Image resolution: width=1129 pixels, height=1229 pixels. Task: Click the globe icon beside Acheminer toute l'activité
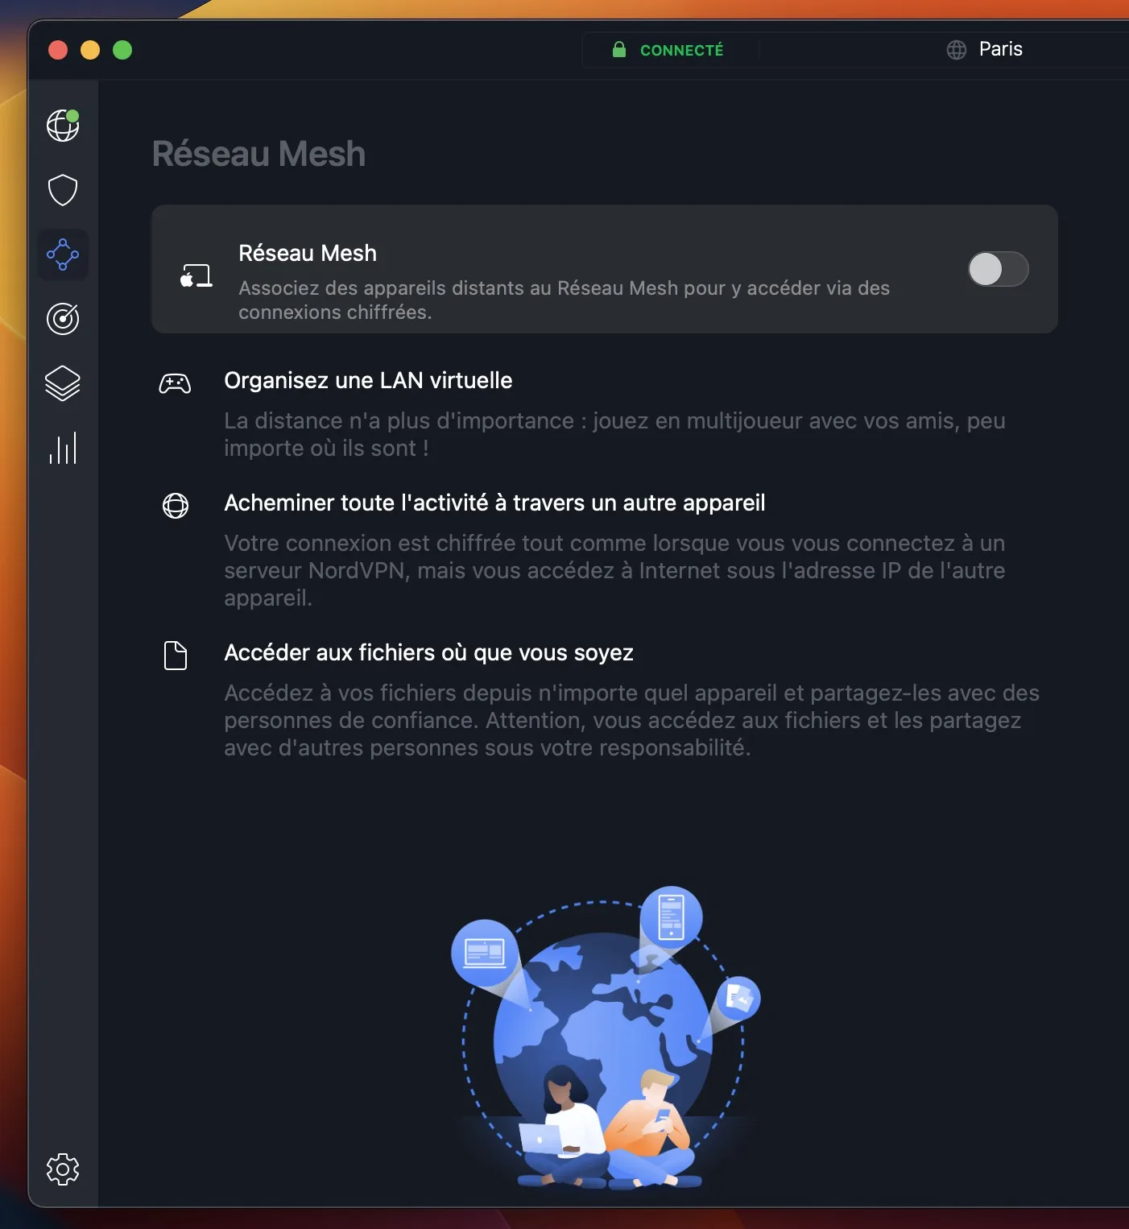176,506
